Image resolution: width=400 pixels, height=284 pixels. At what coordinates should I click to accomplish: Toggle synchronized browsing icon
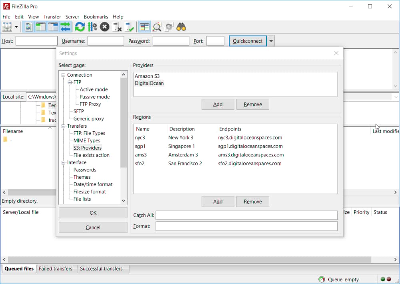(169, 27)
